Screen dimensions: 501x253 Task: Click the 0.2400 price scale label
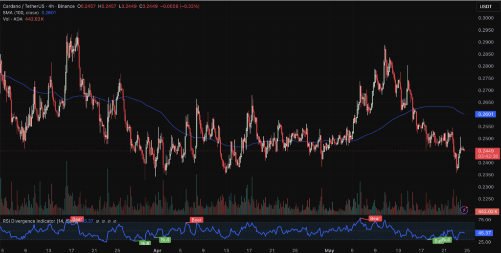tap(485, 163)
